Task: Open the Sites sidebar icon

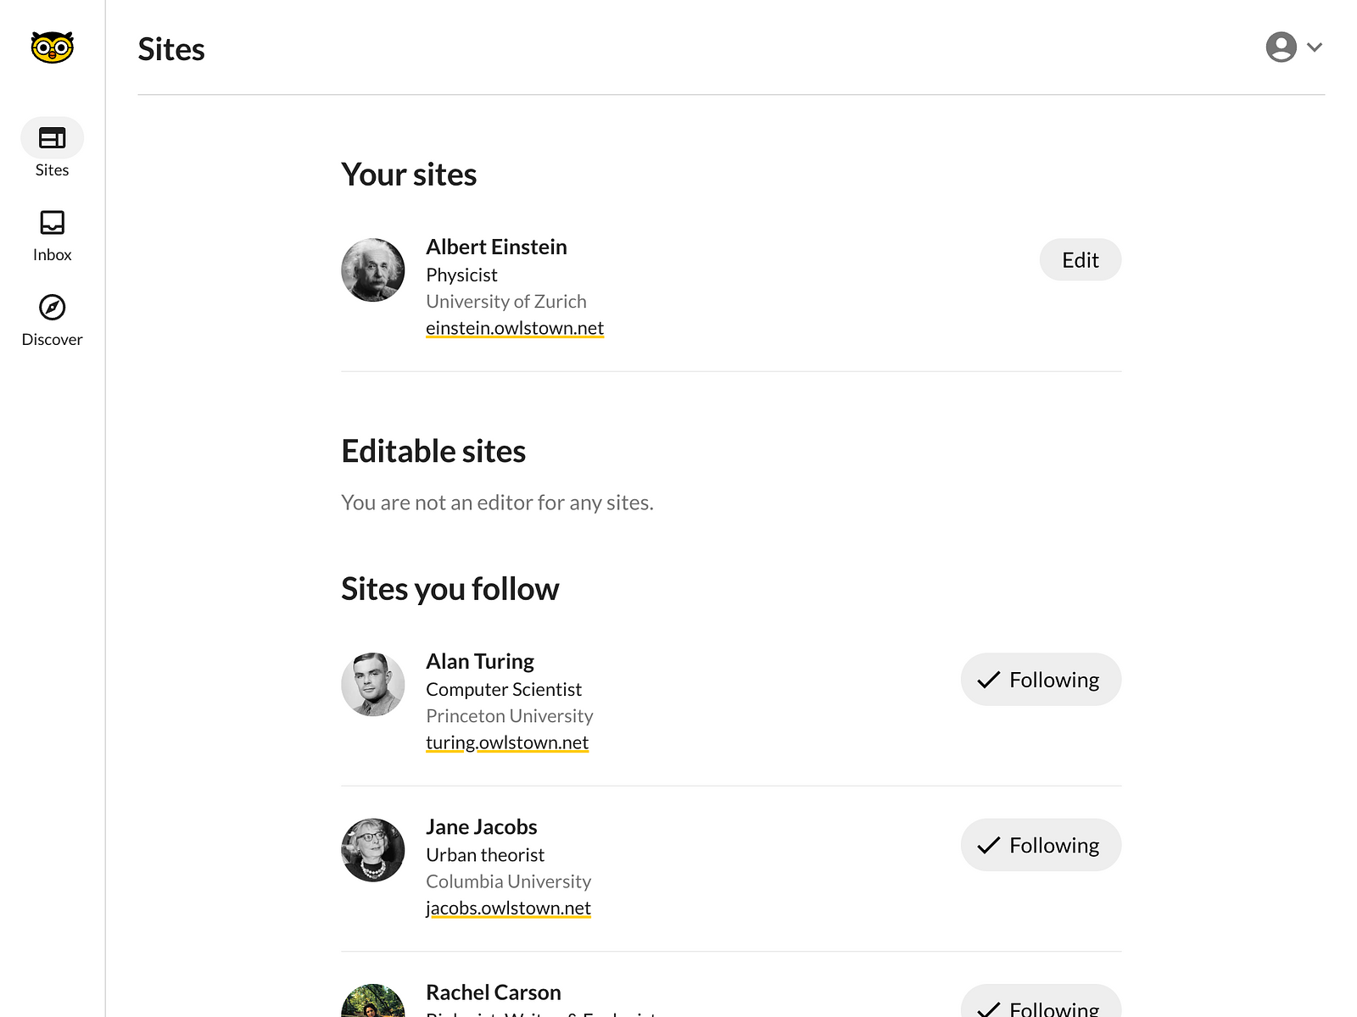Action: [52, 137]
